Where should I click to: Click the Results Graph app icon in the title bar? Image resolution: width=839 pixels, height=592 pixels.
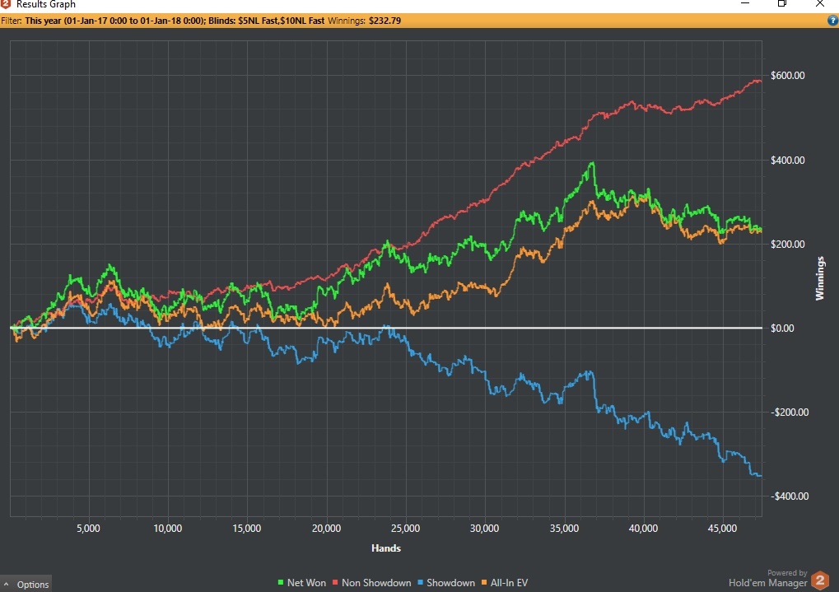click(x=5, y=4)
